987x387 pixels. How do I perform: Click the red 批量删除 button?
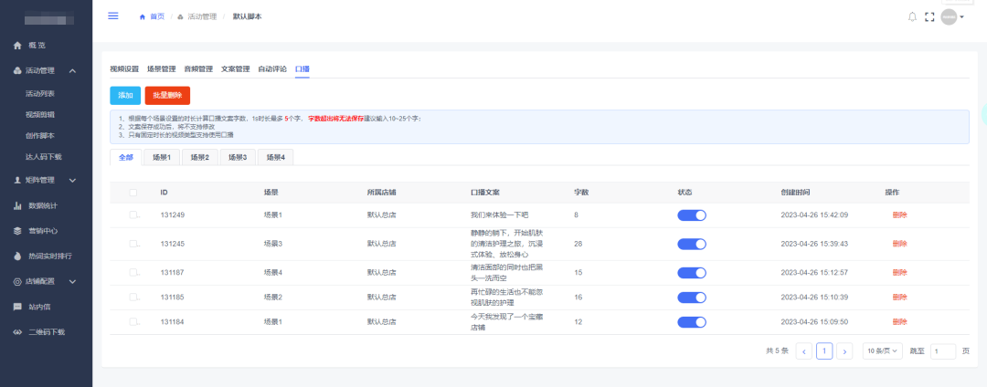[x=167, y=96]
